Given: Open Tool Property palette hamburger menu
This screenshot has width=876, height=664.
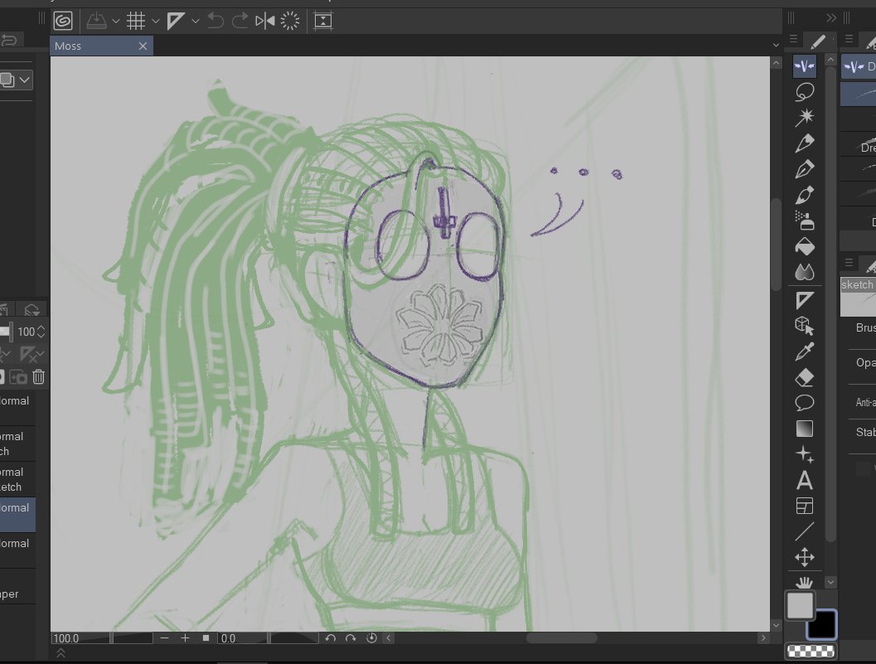Looking at the screenshot, I should [x=849, y=262].
